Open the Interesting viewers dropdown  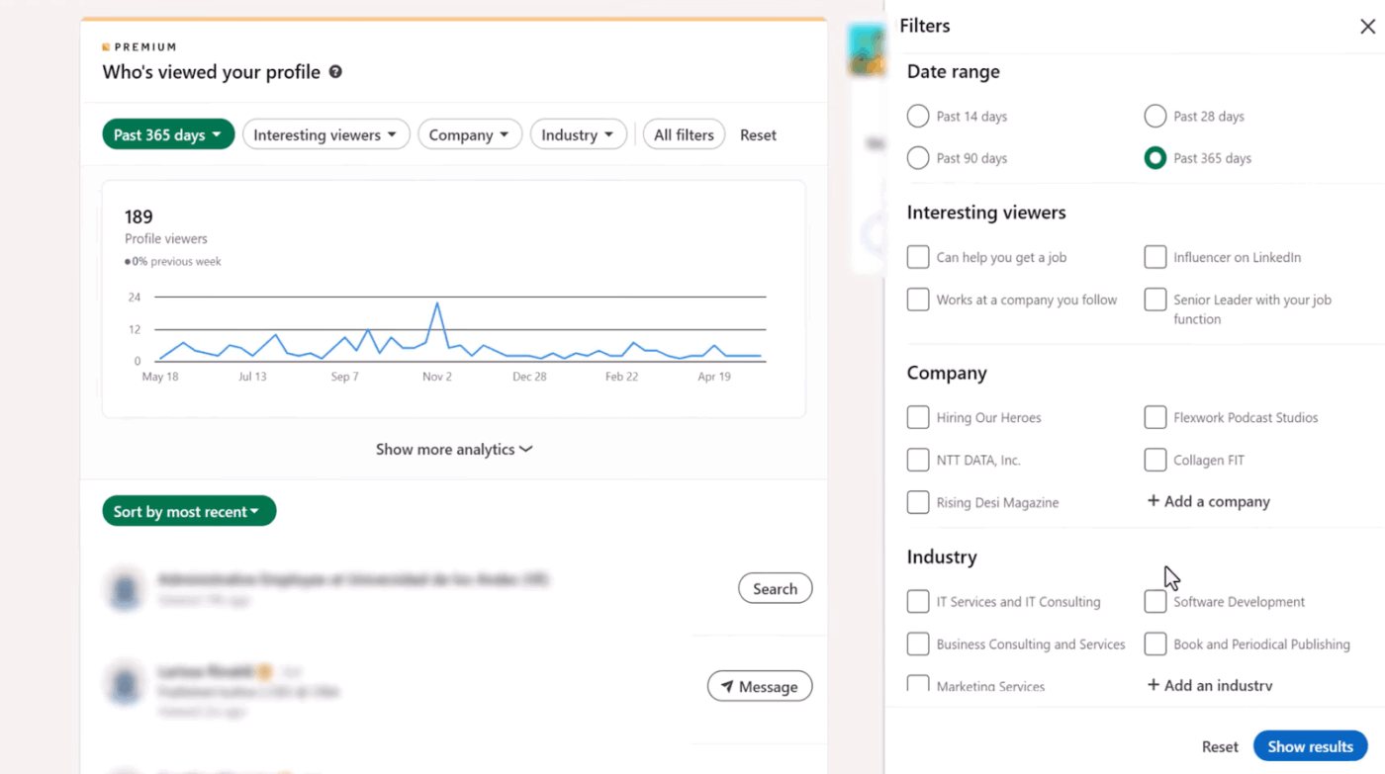tap(325, 134)
